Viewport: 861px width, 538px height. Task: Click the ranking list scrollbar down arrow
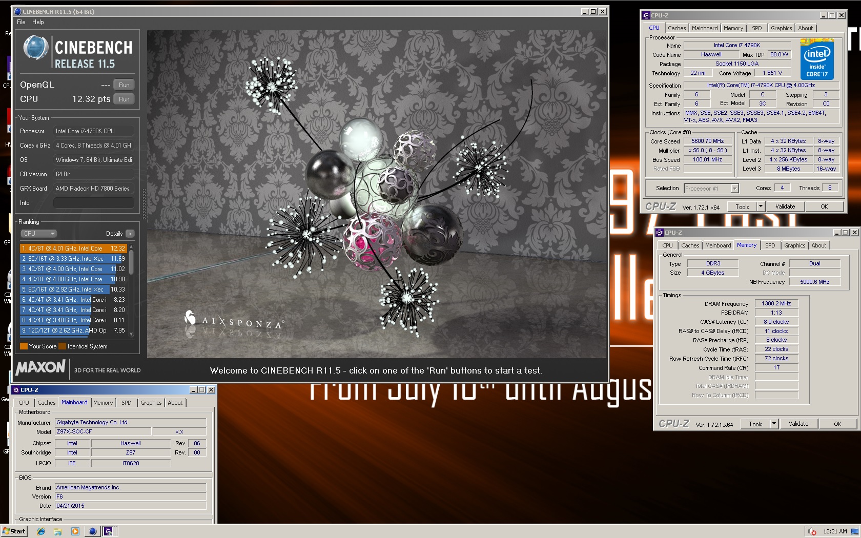coord(132,334)
